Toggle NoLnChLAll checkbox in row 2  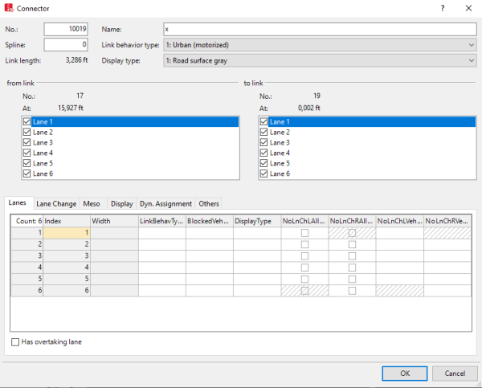tap(304, 246)
